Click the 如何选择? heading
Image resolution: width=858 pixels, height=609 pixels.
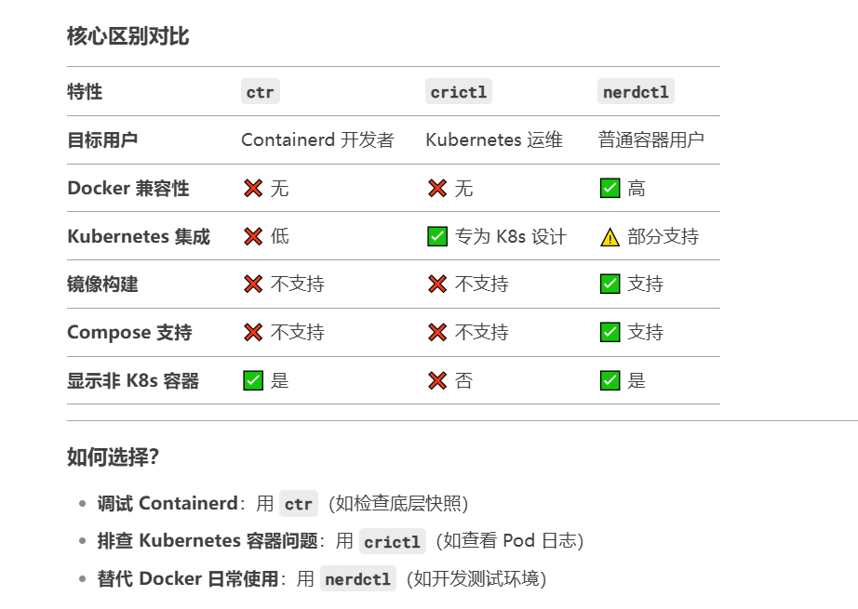(x=113, y=457)
